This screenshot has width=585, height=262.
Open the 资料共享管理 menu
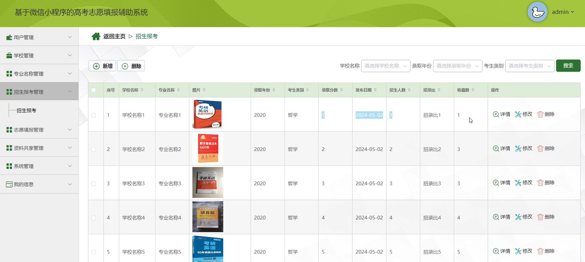39,148
